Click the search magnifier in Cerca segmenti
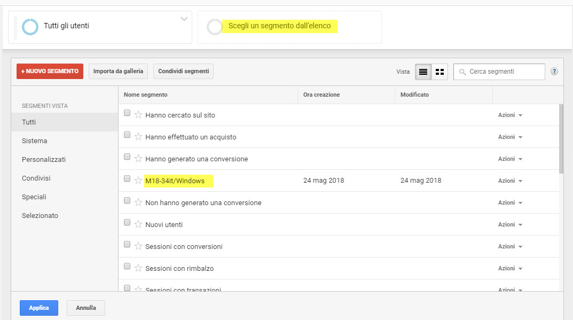This screenshot has height=320, width=573. click(x=462, y=71)
